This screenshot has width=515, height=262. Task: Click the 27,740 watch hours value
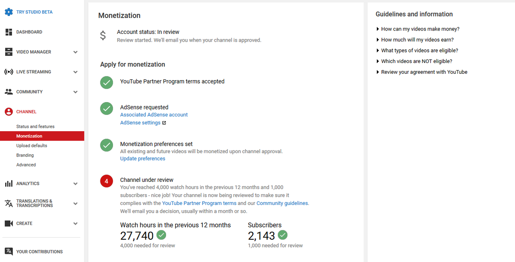pos(137,235)
